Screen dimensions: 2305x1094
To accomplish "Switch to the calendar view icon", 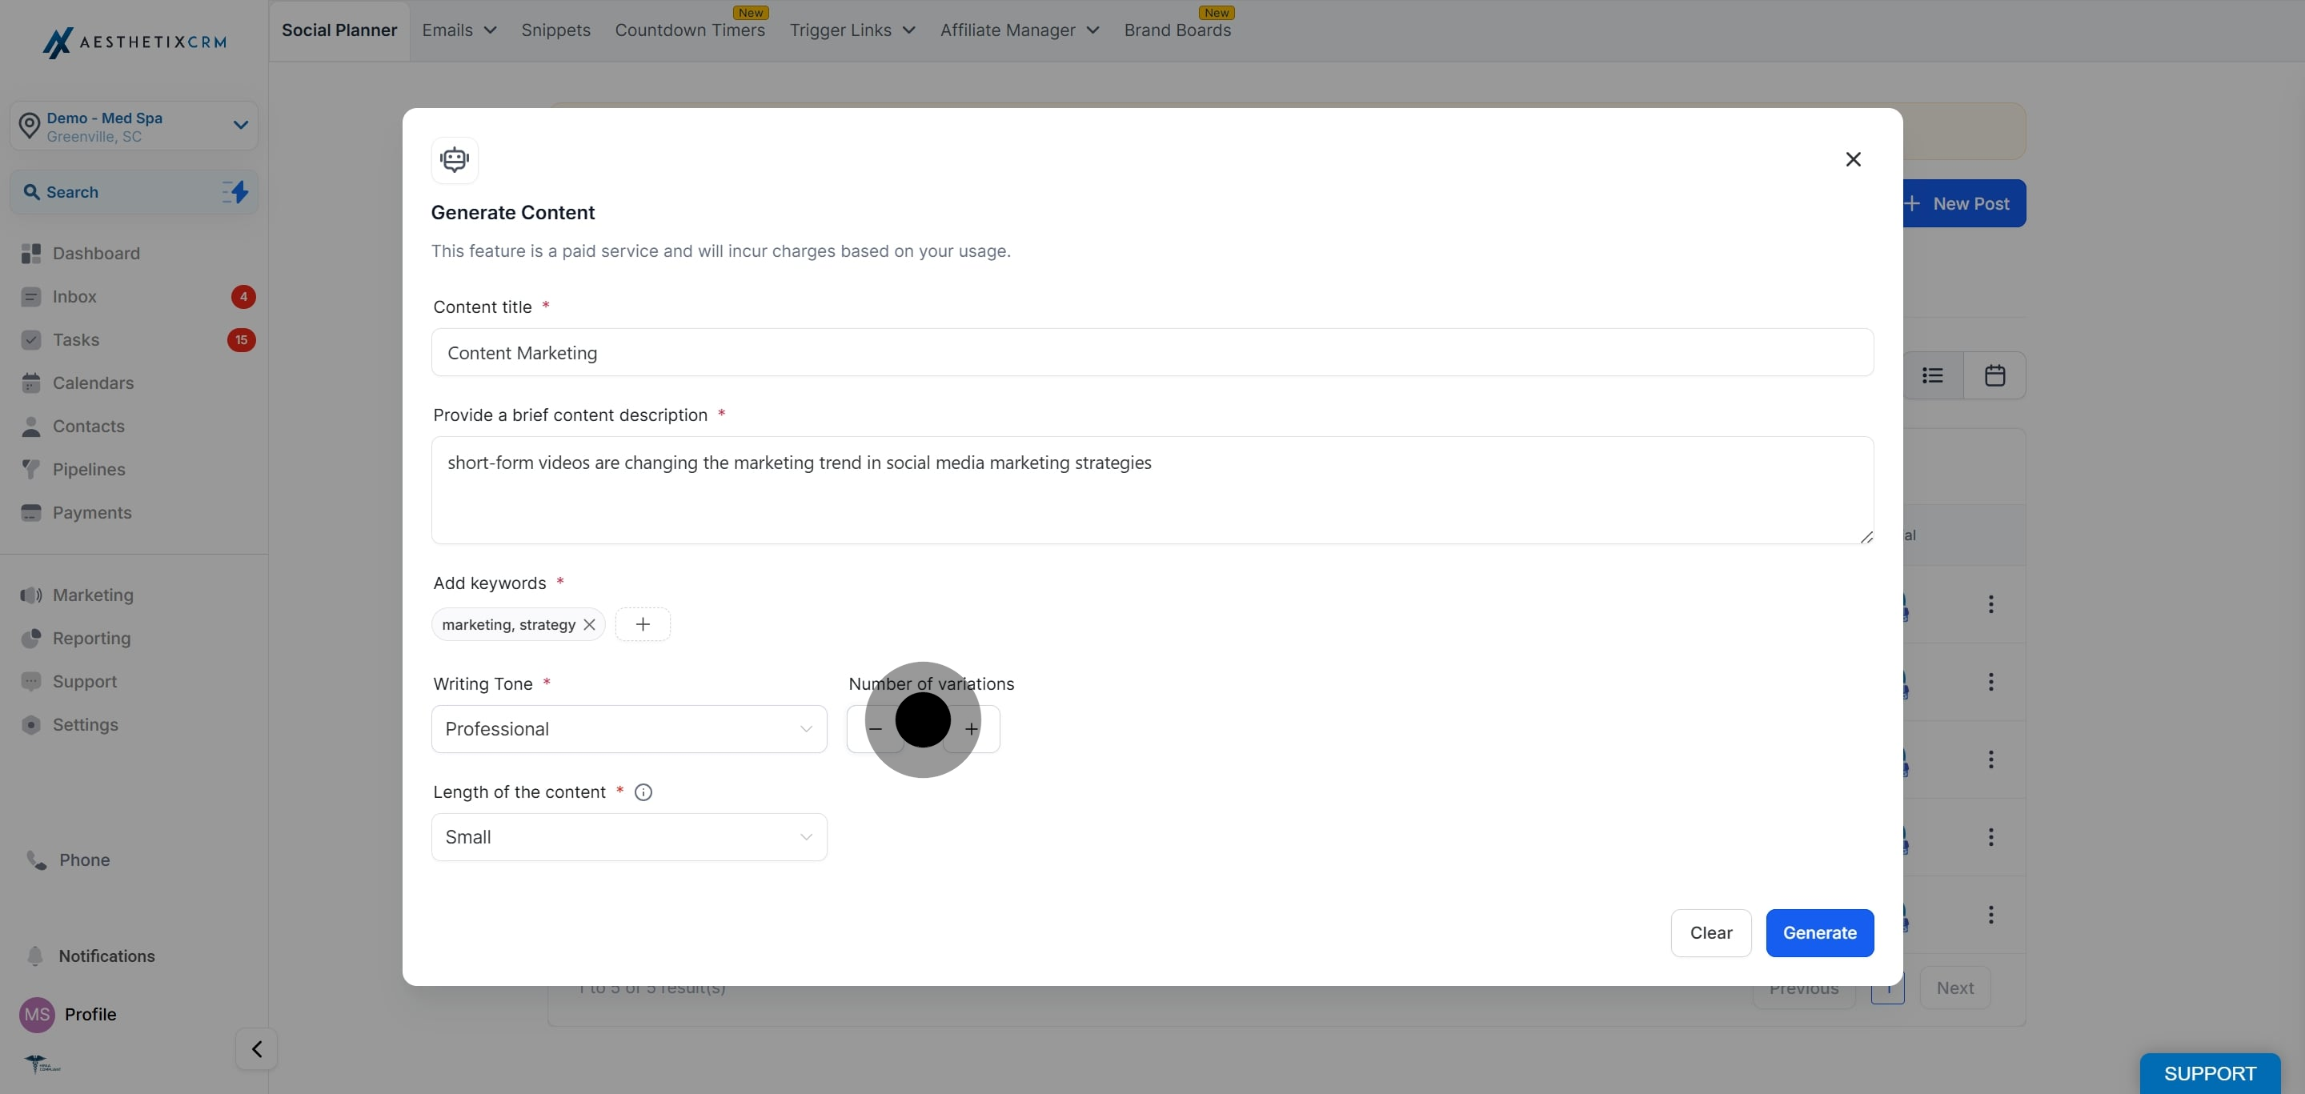I will (x=1994, y=375).
